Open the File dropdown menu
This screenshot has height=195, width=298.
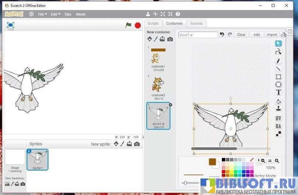pos(42,14)
